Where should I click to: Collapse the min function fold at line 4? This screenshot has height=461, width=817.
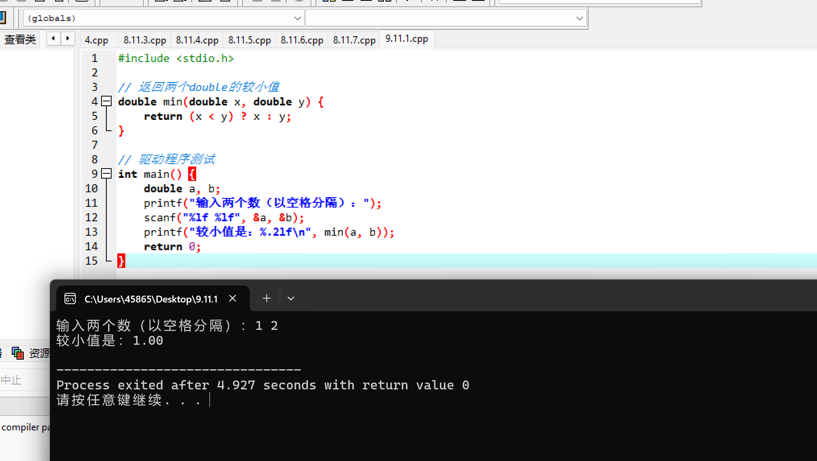106,101
